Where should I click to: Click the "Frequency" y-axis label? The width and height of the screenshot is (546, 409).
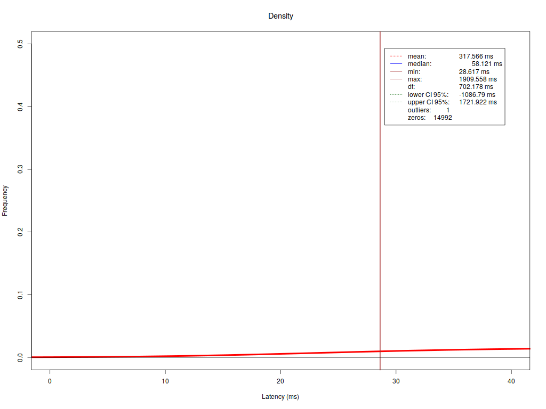5,201
